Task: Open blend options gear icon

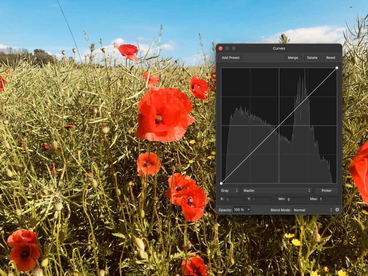Action: point(337,210)
